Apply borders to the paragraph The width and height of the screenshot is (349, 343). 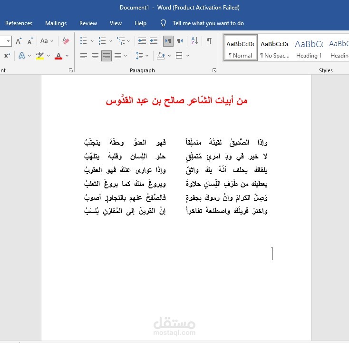point(179,56)
